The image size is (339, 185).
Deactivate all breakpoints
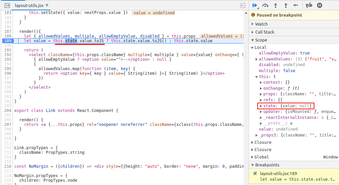click(309, 5)
